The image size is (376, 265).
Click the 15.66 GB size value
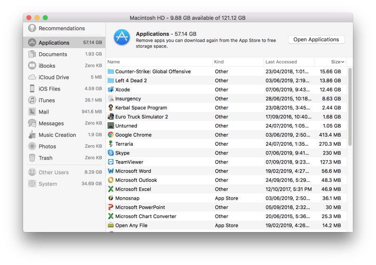point(330,71)
